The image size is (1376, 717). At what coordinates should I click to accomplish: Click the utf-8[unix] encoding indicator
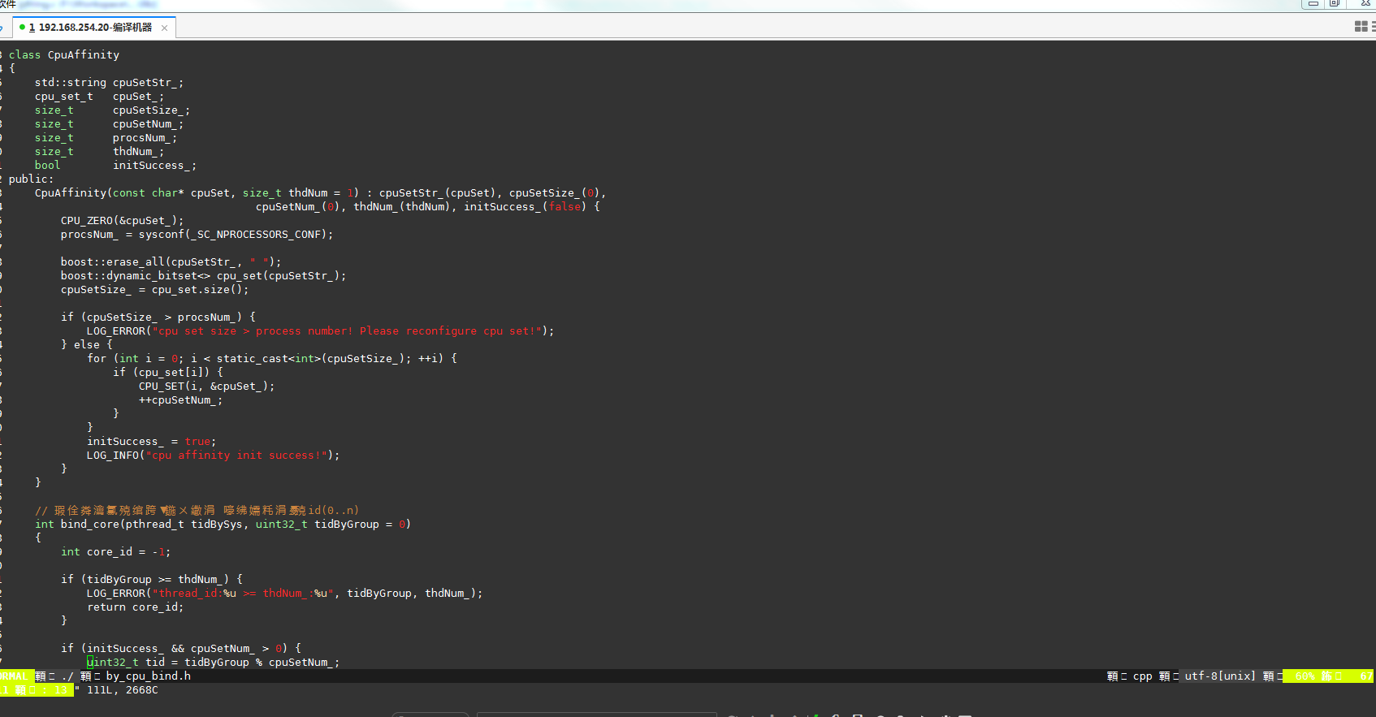[1219, 676]
